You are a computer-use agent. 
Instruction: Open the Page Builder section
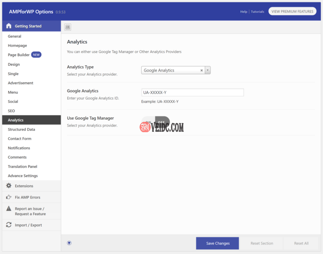19,55
